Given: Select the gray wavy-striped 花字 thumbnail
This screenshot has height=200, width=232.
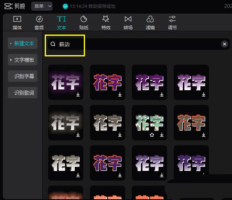Looking at the screenshot, I should (x=108, y=123).
